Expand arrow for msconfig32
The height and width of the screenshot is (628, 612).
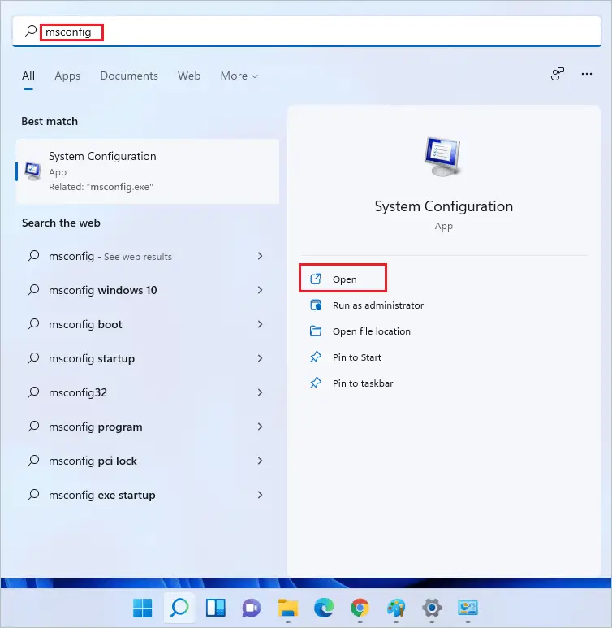point(261,392)
